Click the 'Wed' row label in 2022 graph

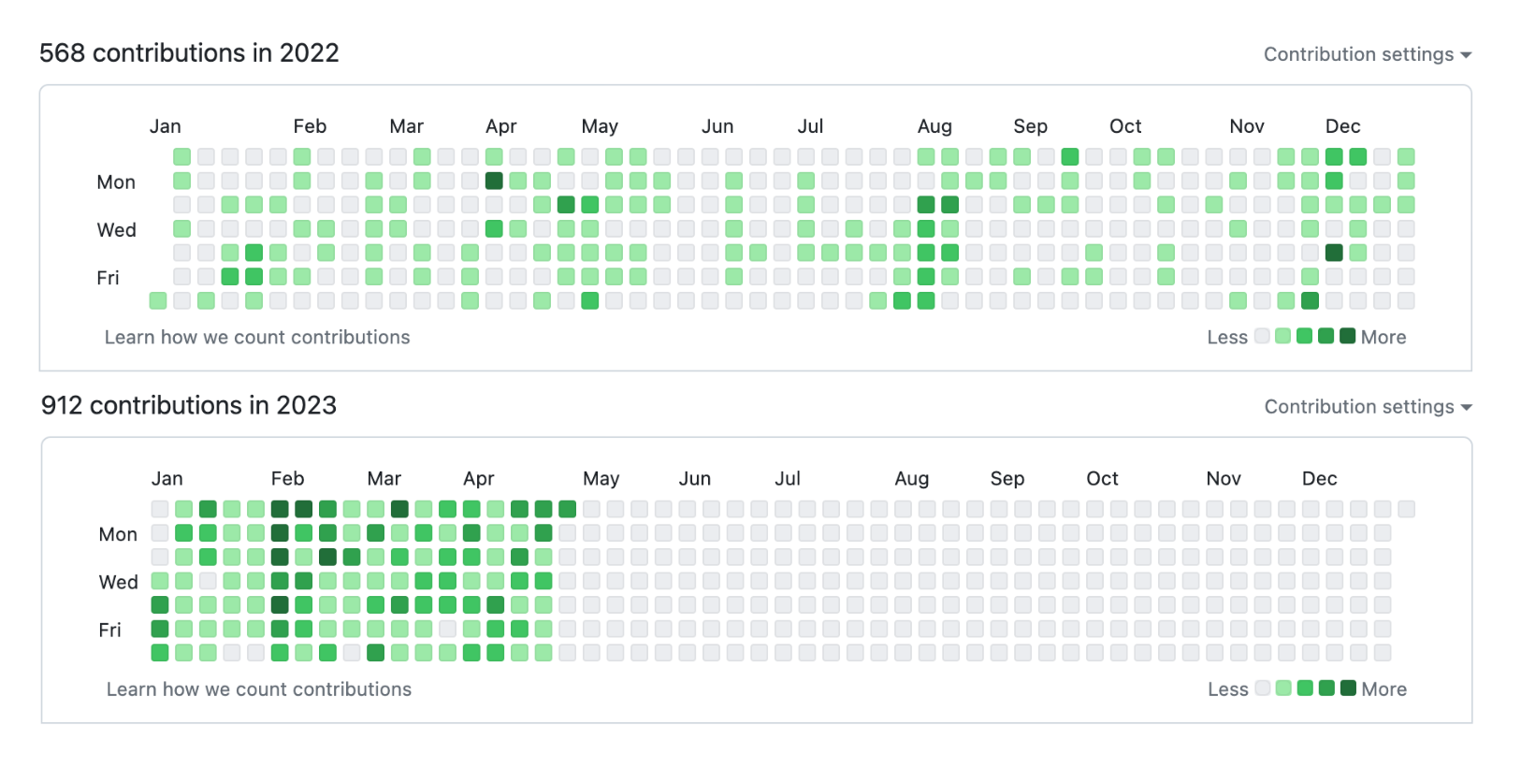click(117, 230)
